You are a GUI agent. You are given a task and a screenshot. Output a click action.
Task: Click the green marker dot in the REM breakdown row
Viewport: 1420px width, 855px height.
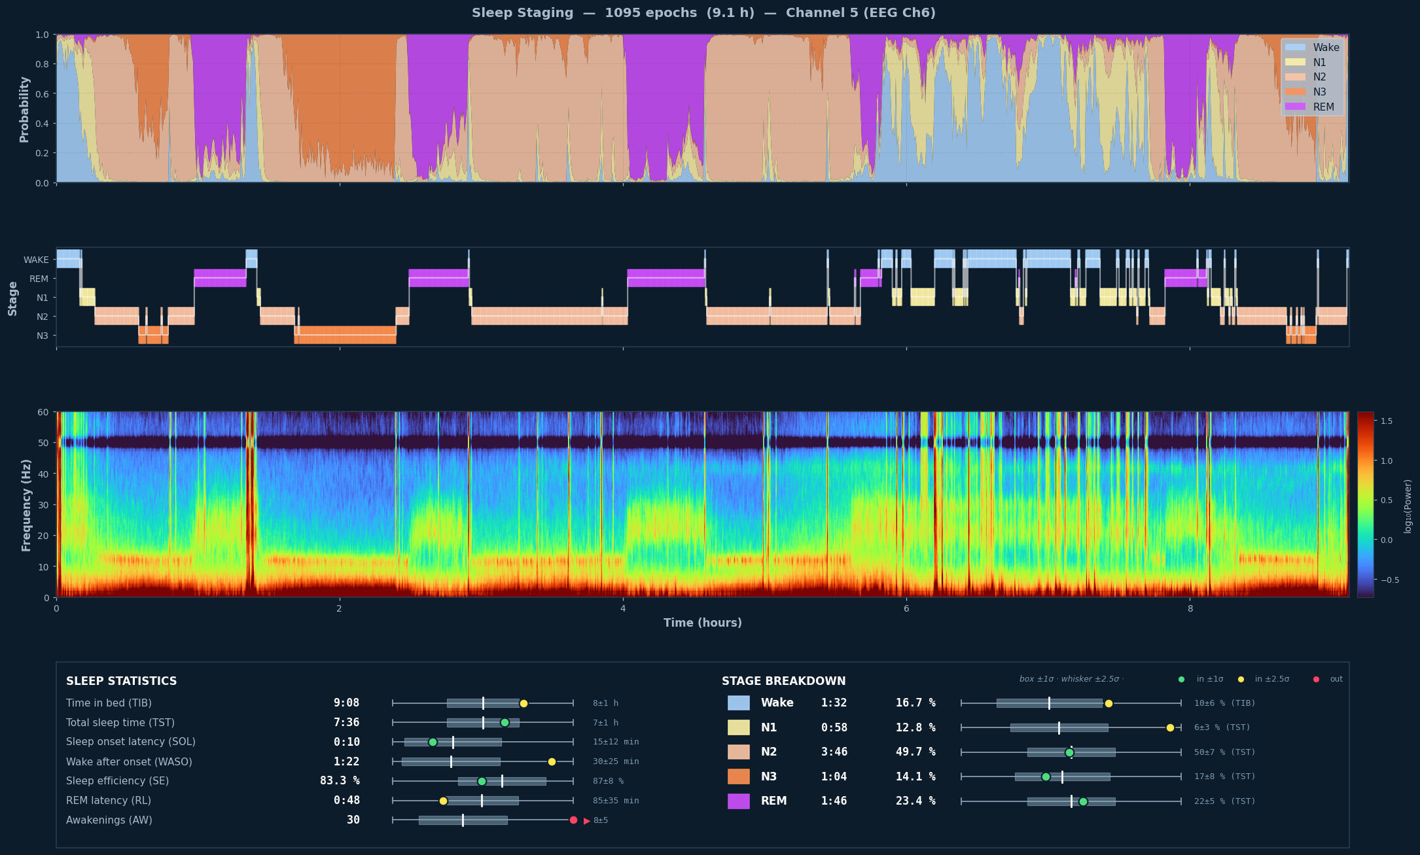(x=1083, y=801)
